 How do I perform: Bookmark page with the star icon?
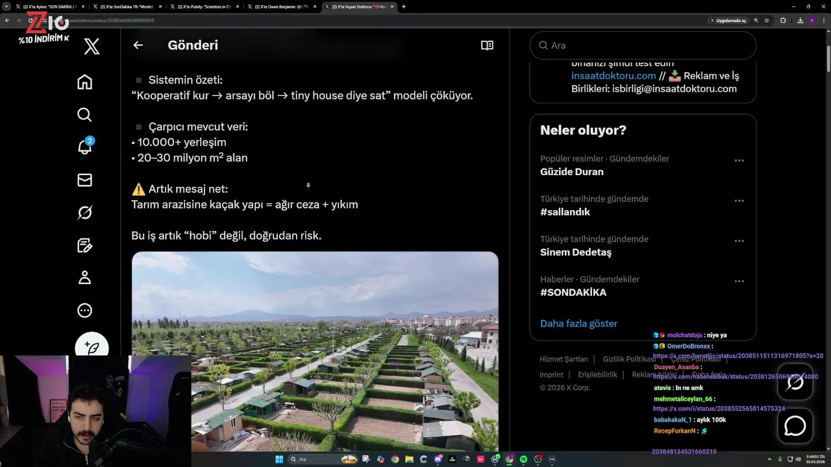[767, 21]
